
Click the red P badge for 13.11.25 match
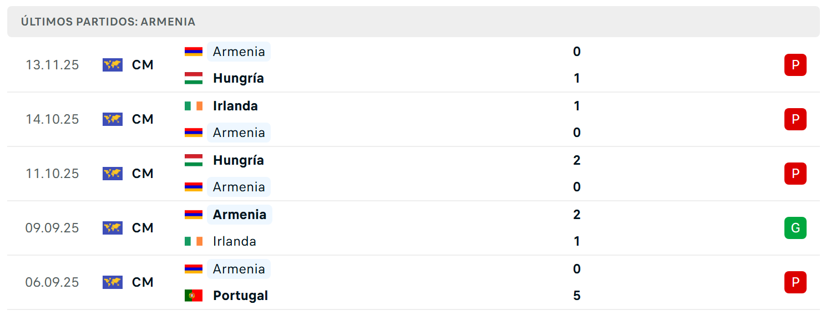click(x=795, y=65)
